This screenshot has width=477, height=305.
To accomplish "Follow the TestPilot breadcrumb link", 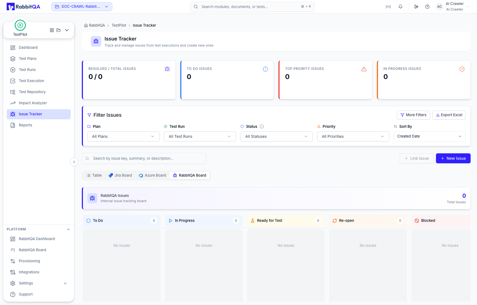I will pyautogui.click(x=119, y=26).
